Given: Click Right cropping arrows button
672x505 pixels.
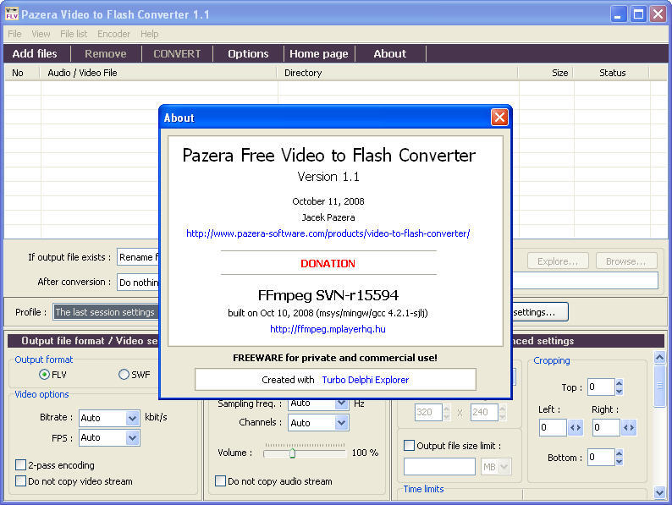Looking at the screenshot, I should pos(628,427).
